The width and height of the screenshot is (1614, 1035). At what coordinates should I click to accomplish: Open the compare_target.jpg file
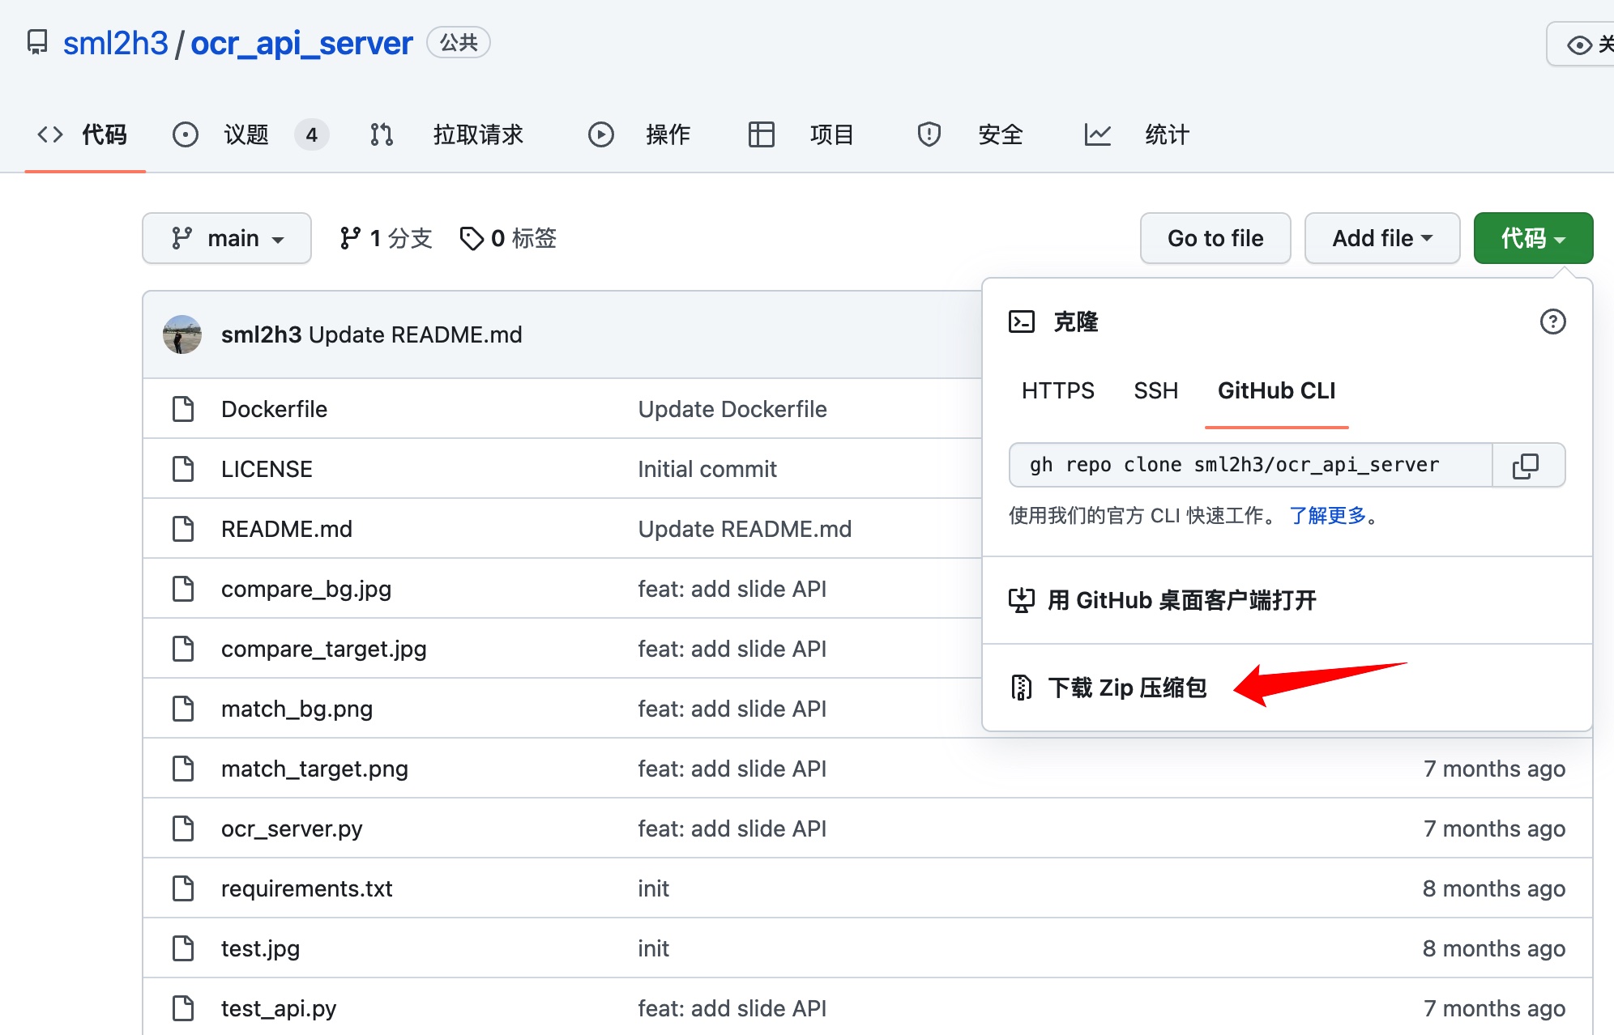coord(323,649)
